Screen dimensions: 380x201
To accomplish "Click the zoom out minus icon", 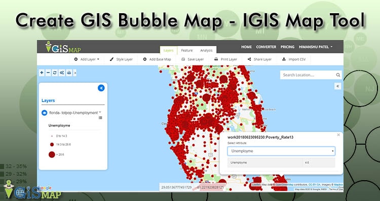I will (48, 73).
